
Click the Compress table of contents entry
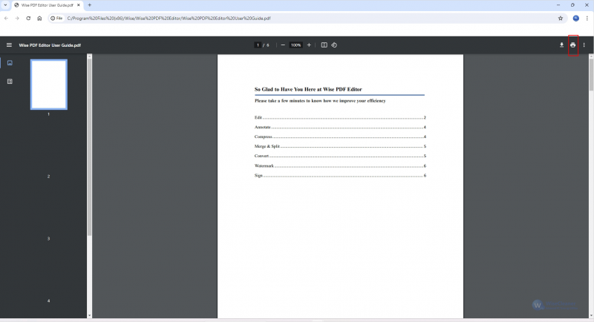(x=340, y=137)
